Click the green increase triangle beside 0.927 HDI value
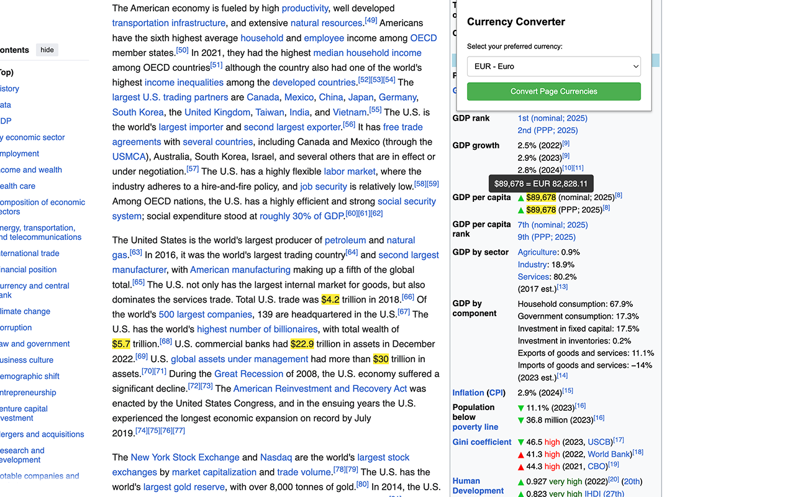Screen dimensions: 795x497 pyautogui.click(x=521, y=482)
